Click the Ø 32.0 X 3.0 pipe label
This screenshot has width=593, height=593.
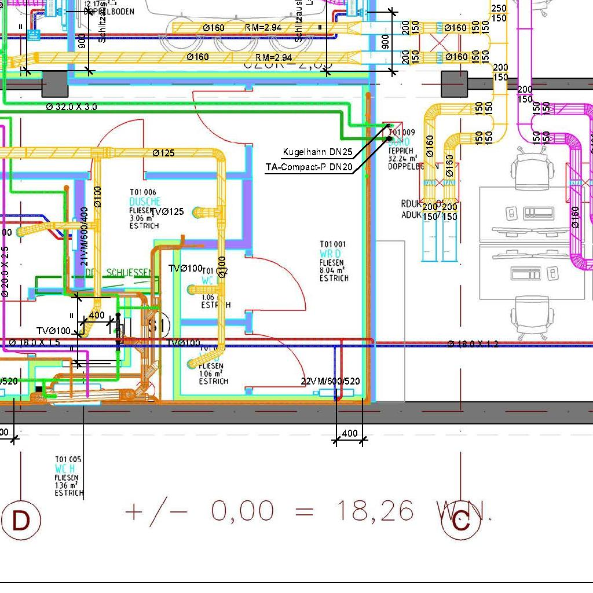71,107
